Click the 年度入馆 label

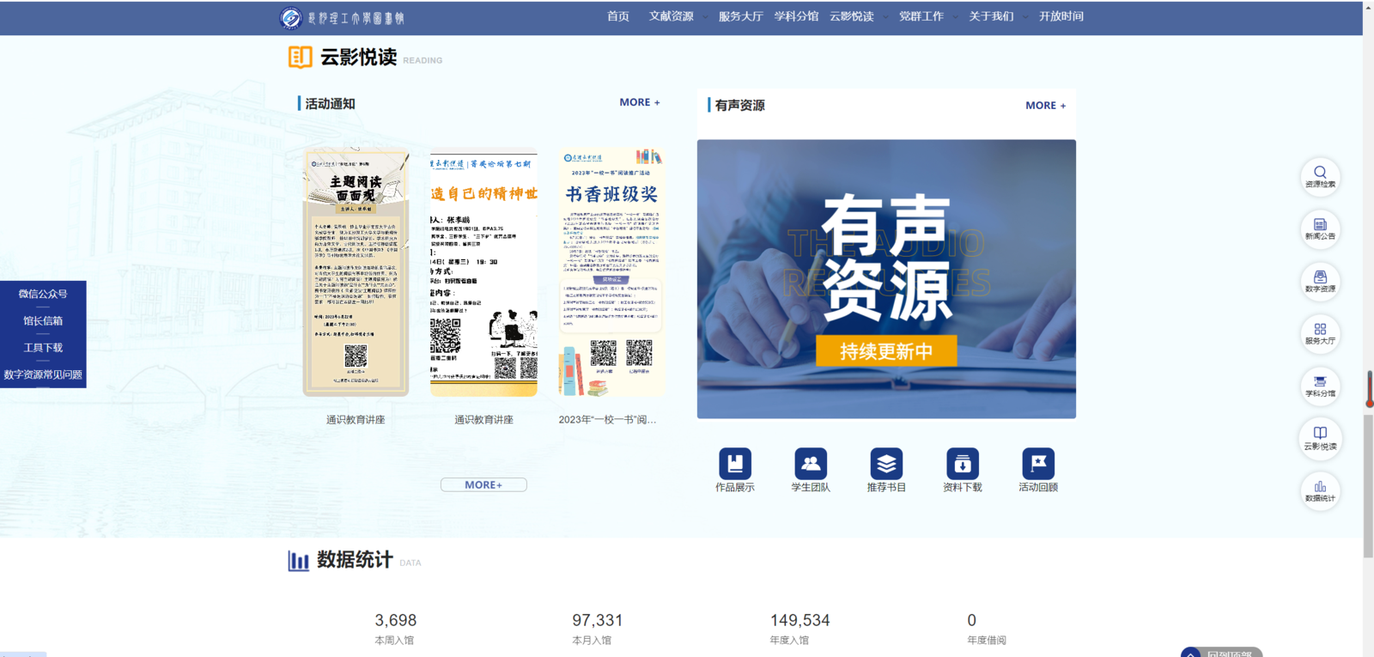[x=789, y=640]
